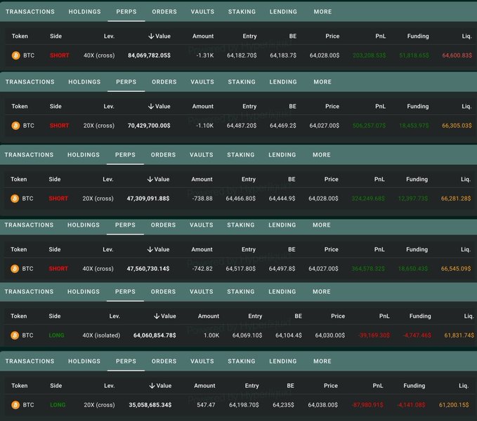Click the 64,060,854.78$ position value
This screenshot has height=421, width=477.
point(155,335)
